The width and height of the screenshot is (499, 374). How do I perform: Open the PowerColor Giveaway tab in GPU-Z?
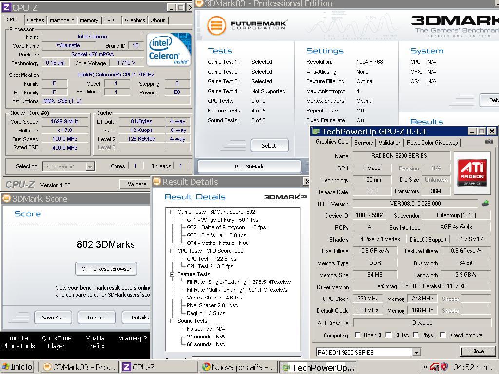pos(433,143)
